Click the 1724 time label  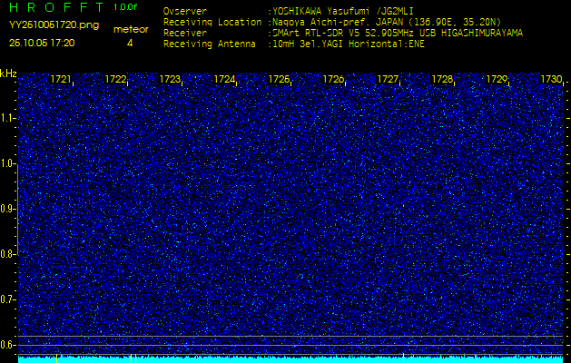(224, 79)
